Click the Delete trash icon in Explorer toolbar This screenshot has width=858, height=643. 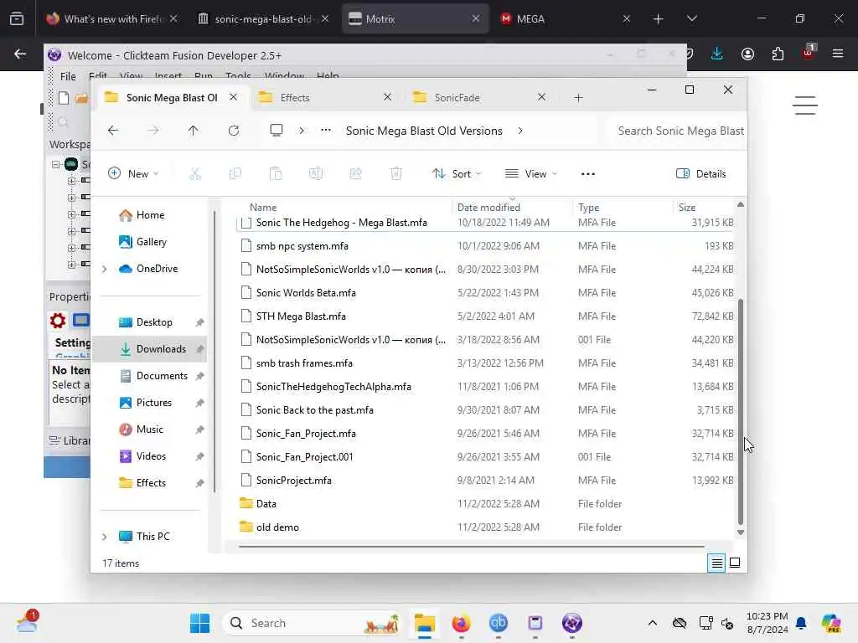395,174
